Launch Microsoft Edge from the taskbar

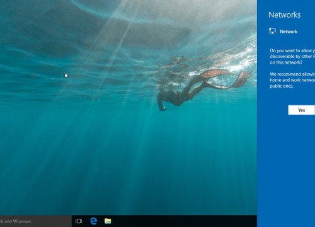pyautogui.click(x=94, y=221)
